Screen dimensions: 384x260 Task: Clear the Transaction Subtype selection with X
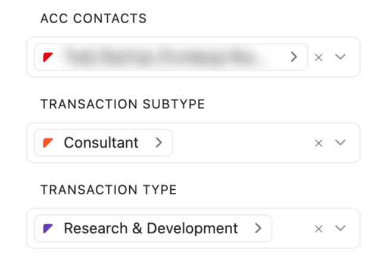pyautogui.click(x=319, y=143)
